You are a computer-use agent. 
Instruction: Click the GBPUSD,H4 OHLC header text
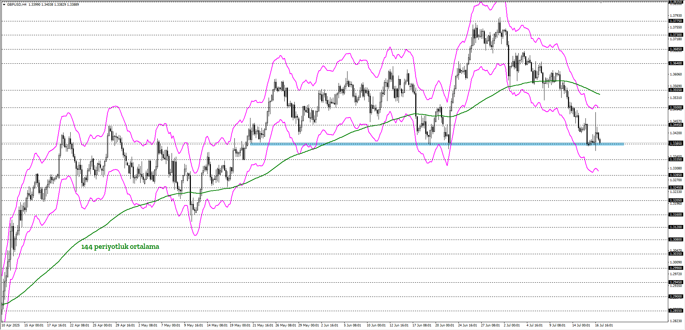pyautogui.click(x=43, y=5)
